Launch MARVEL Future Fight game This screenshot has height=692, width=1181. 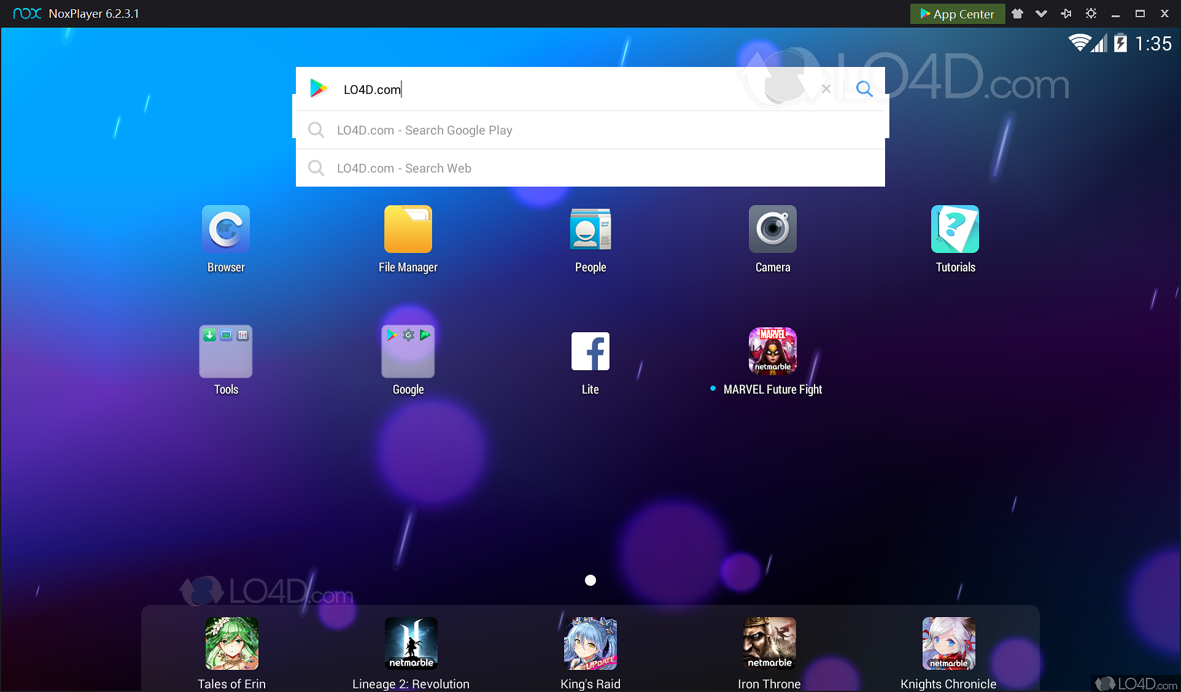point(772,351)
